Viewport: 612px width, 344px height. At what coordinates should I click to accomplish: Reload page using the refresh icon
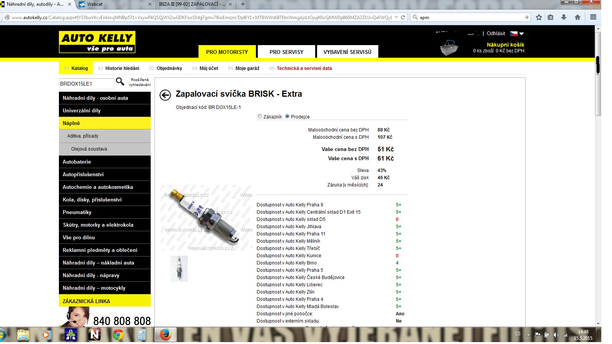click(x=403, y=17)
